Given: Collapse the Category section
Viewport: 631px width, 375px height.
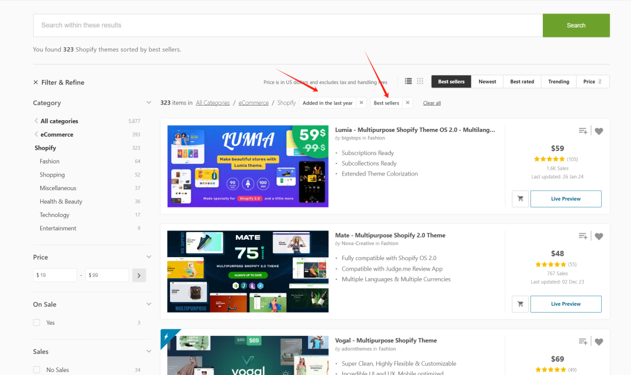Looking at the screenshot, I should pyautogui.click(x=148, y=103).
